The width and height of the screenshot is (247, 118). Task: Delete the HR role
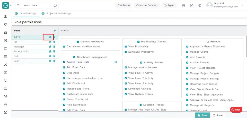tap(54, 42)
